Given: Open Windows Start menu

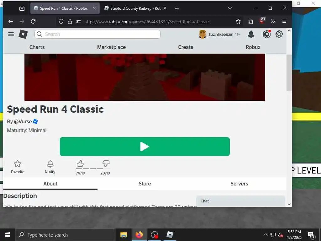Looking at the screenshot, I should click(8, 235).
